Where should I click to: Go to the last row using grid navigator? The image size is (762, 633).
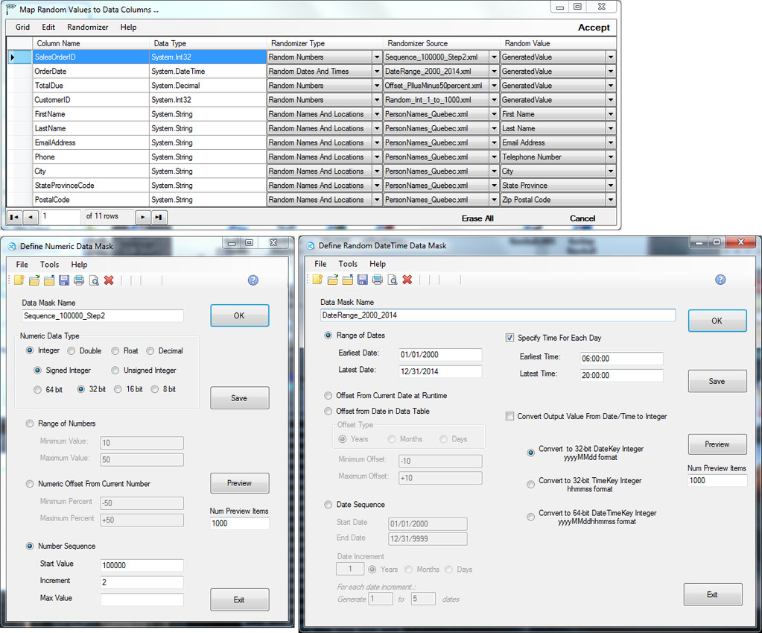(159, 217)
